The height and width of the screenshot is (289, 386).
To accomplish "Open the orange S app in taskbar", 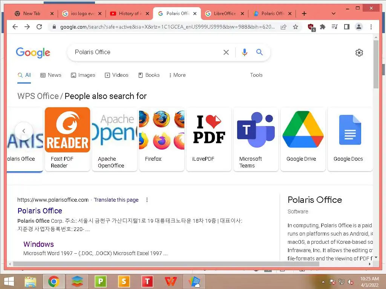I will coord(124,281).
